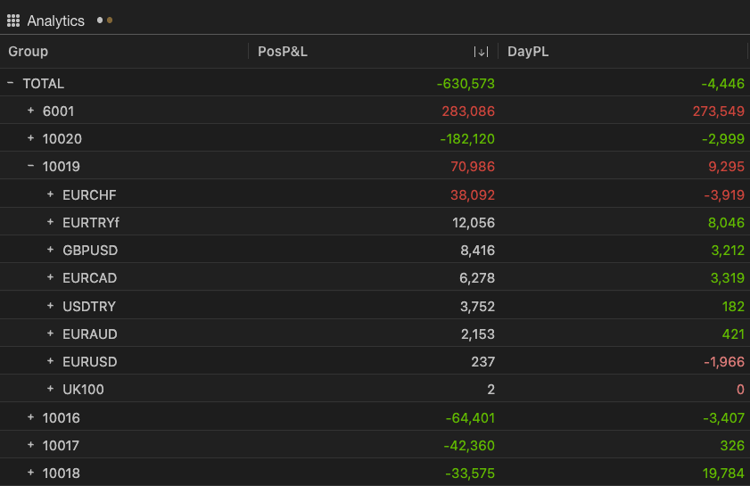Expand the GBPUSD row

[50, 250]
